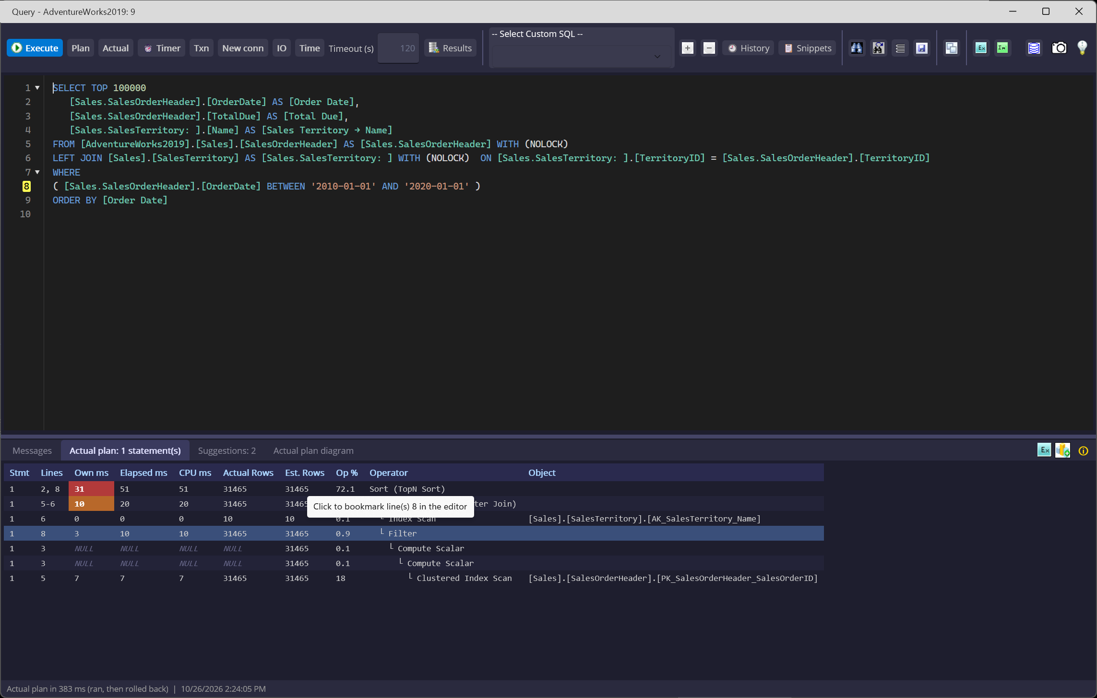
Task: Click the floppy disk Save icon
Action: [922, 48]
